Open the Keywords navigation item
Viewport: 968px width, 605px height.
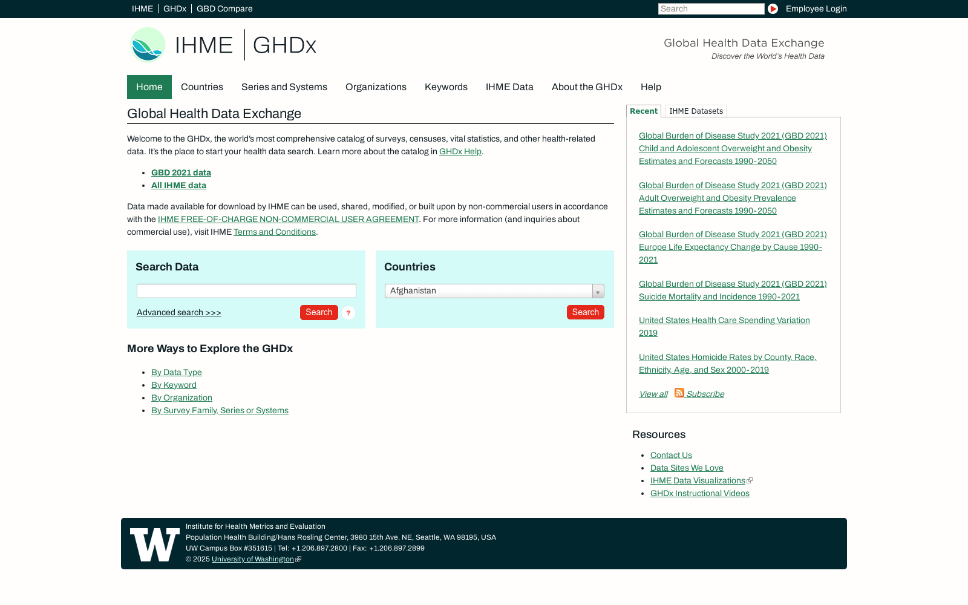pyautogui.click(x=446, y=87)
